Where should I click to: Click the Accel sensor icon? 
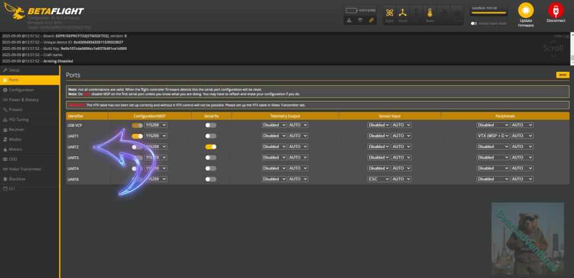coord(402,14)
